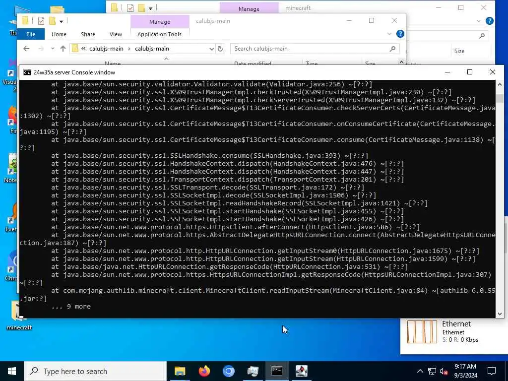Click new folder quick access icon

(52, 21)
